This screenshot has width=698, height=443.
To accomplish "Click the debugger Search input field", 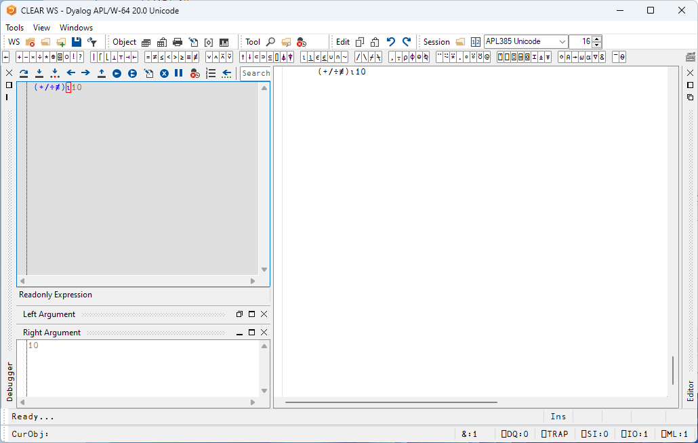I will (255, 73).
